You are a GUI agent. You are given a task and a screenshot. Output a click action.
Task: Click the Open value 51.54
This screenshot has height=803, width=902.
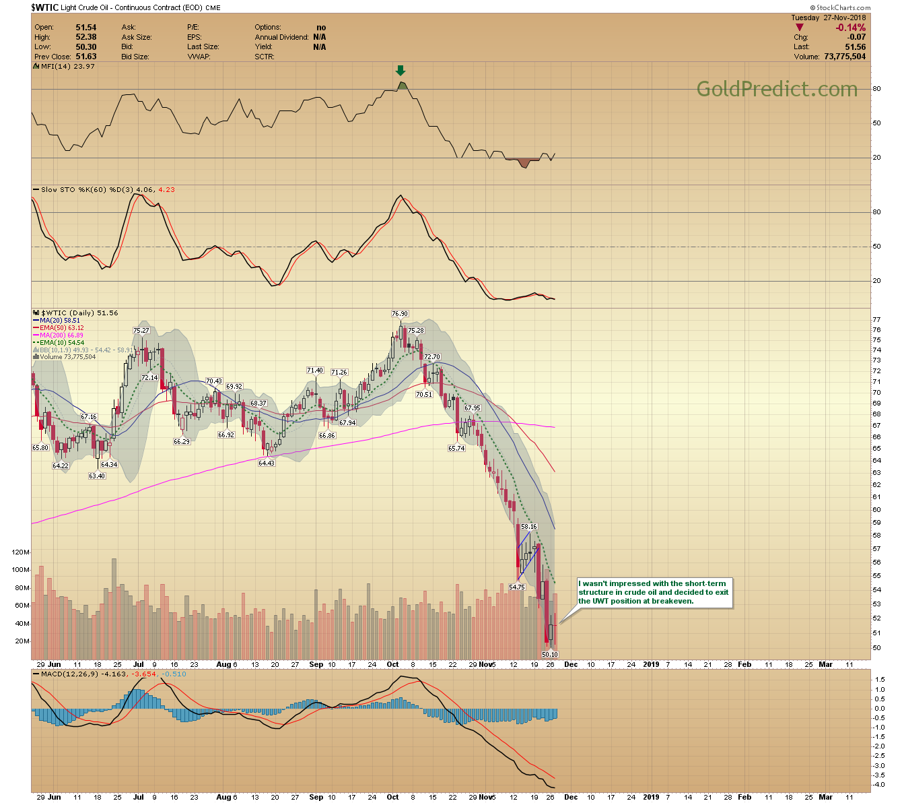point(86,28)
